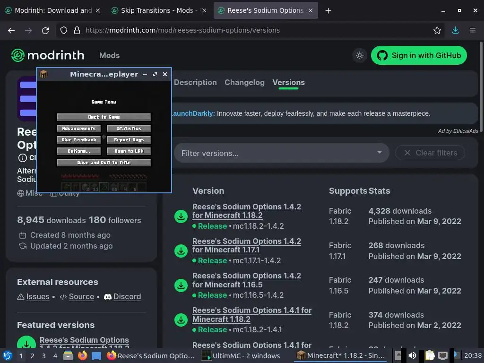
Task: Open Statistics in the Minecraft Game Menu
Action: (x=129, y=129)
